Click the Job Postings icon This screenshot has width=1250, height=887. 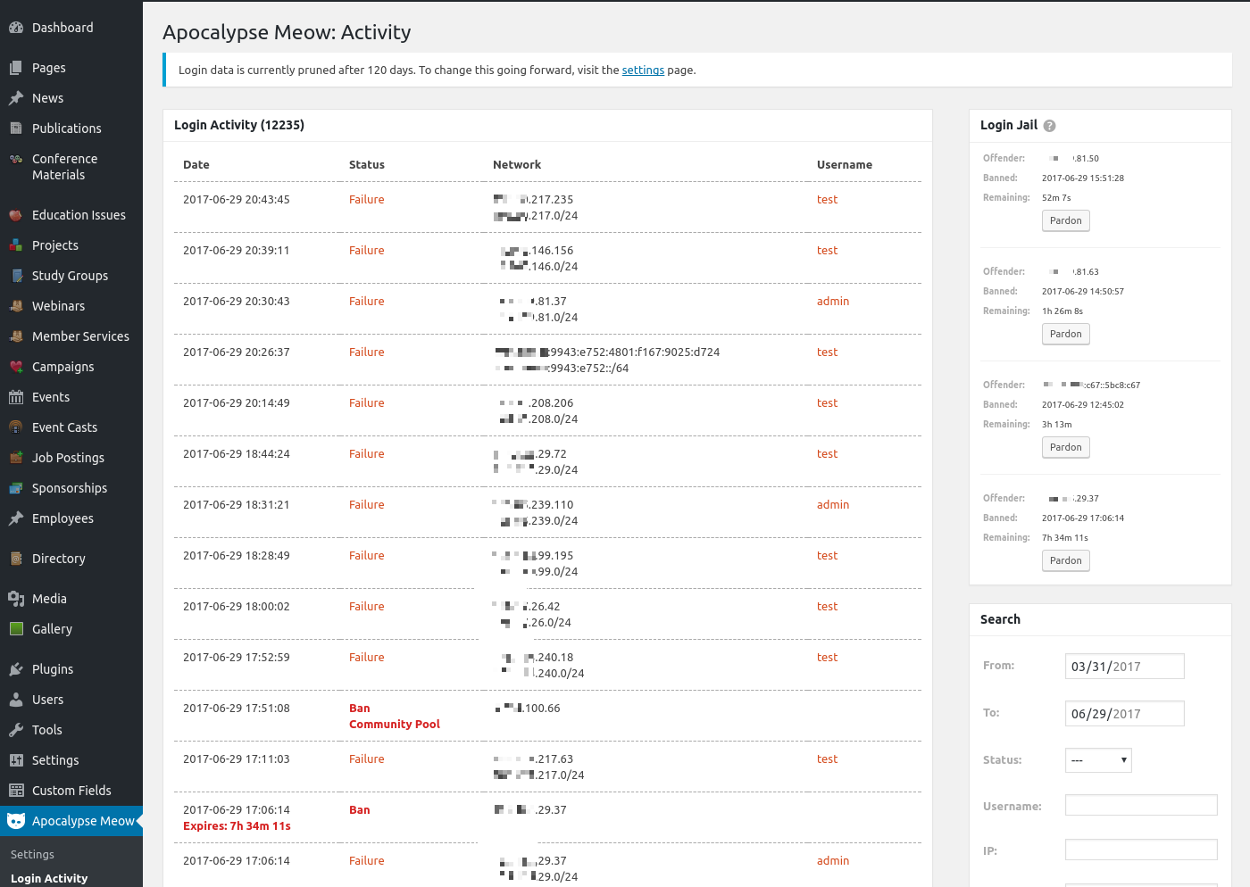[16, 458]
